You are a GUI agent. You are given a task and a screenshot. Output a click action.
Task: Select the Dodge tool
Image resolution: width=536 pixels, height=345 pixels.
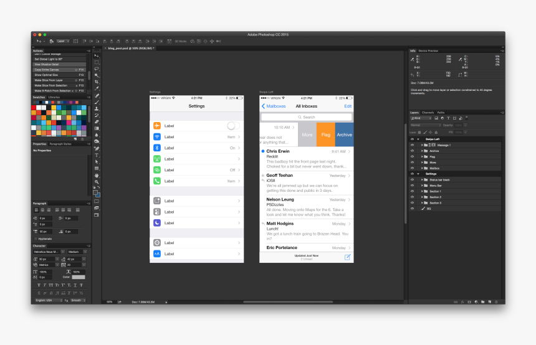pyautogui.click(x=97, y=142)
